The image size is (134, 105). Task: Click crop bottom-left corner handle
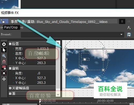(66, 70)
